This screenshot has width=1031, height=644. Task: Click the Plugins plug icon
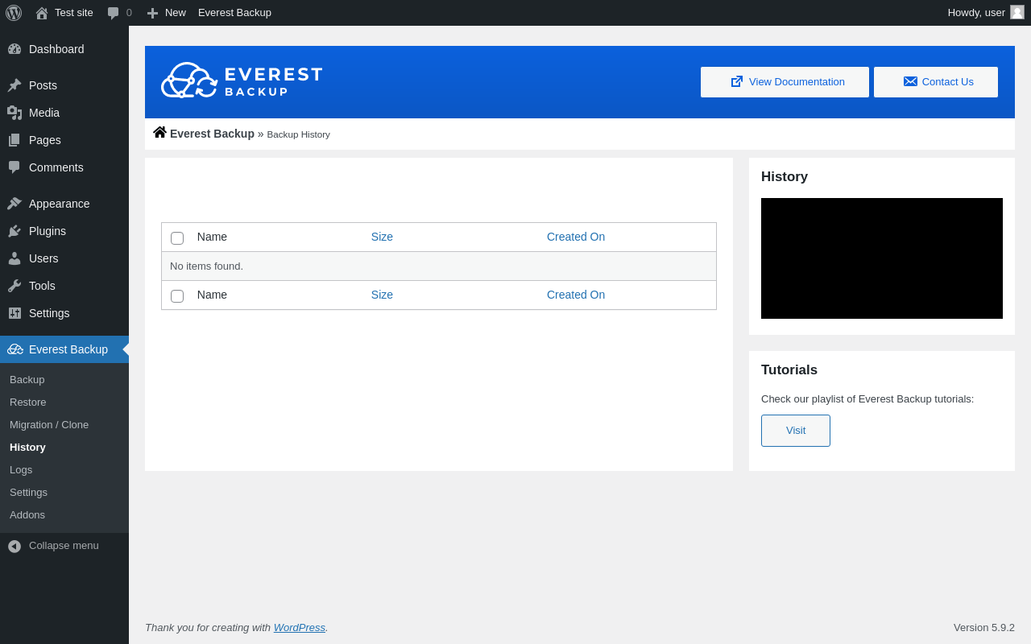pyautogui.click(x=14, y=231)
